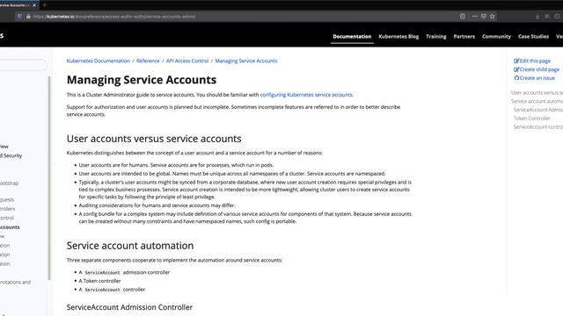Go to Reference breadcrumb link
Image resolution: width=563 pixels, height=316 pixels.
[x=148, y=61]
